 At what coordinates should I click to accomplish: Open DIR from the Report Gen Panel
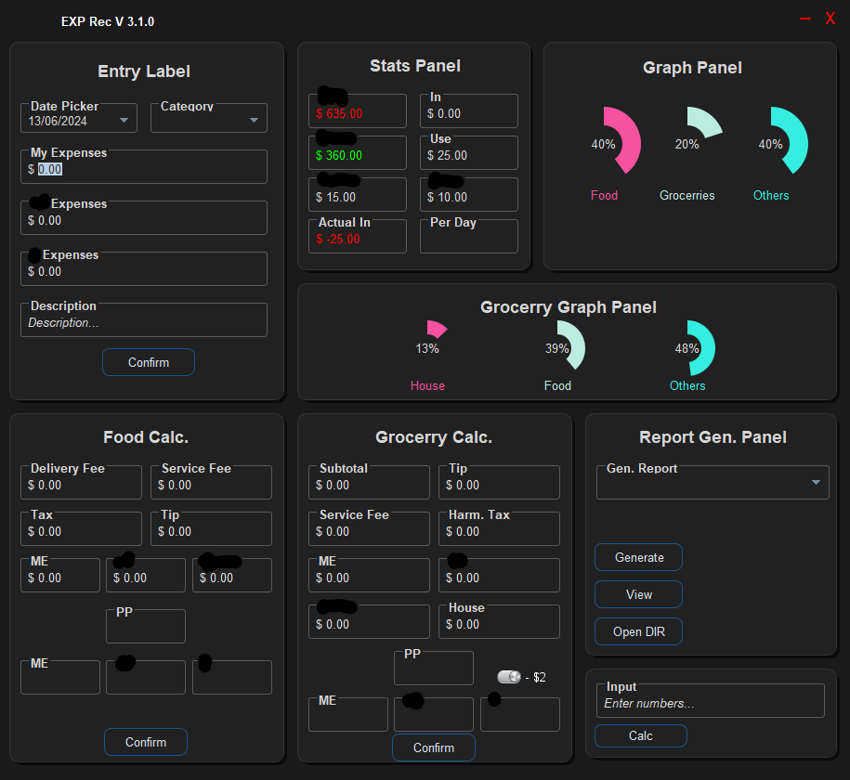click(638, 631)
